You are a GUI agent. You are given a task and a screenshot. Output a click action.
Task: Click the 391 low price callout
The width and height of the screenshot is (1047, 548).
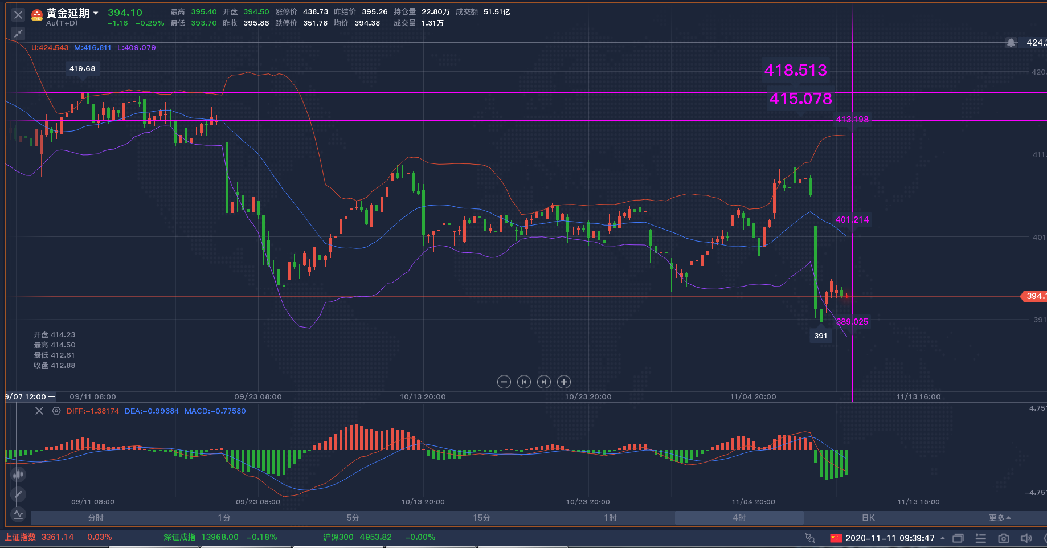tap(821, 336)
